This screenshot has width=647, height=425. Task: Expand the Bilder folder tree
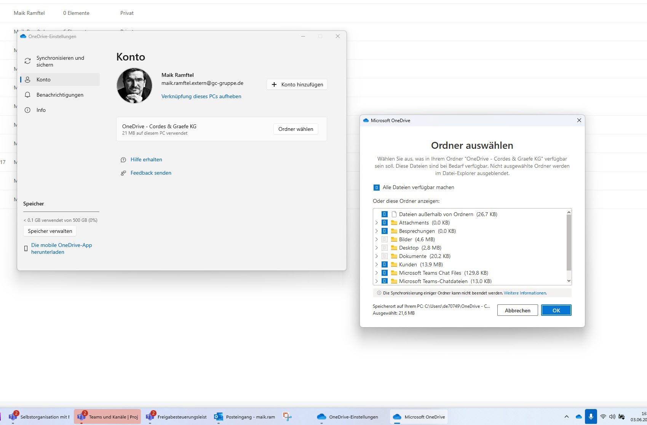(x=377, y=239)
